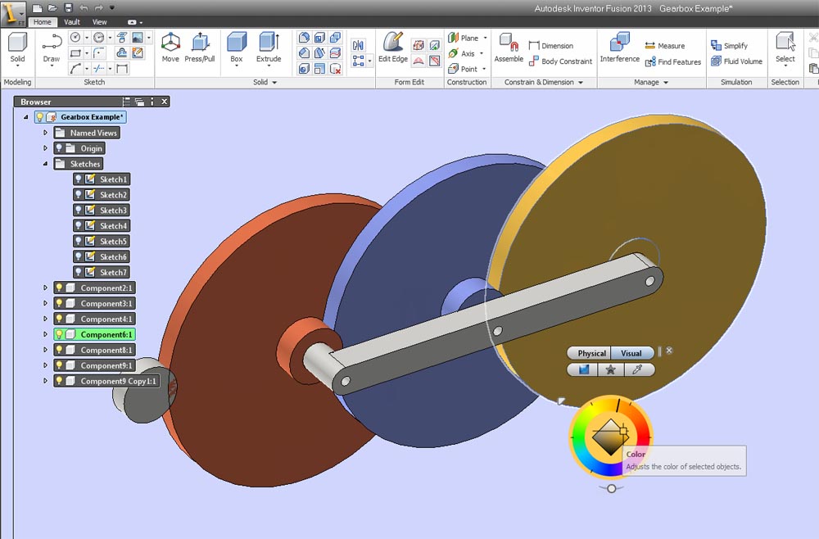Toggle visibility bulb of Component2:1
The image size is (819, 539).
click(59, 288)
